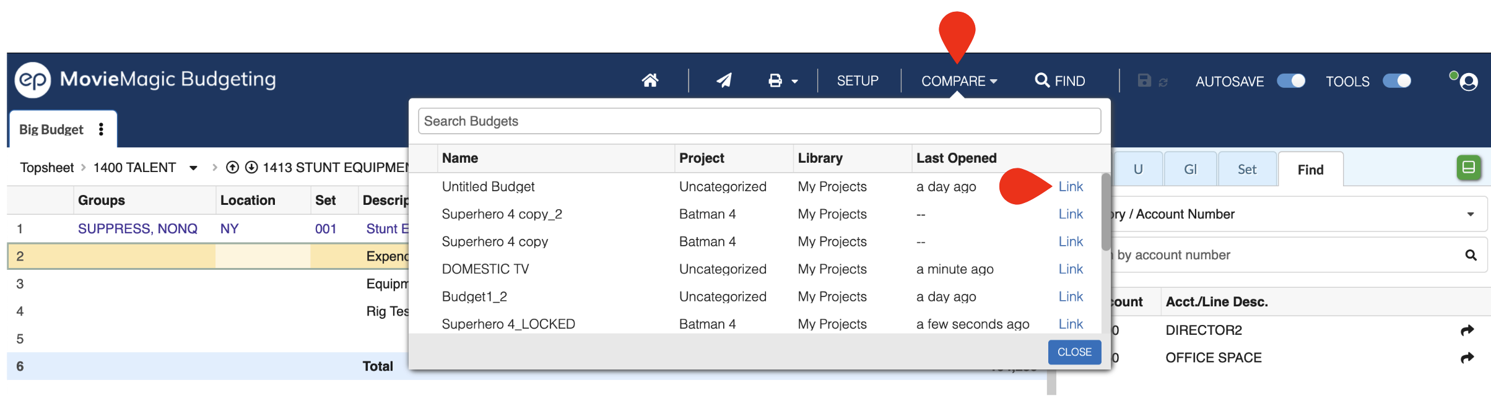Viewport: 1491px width, 406px height.
Task: Click Link for Superhero 4_LOCKED
Action: [x=1071, y=324]
